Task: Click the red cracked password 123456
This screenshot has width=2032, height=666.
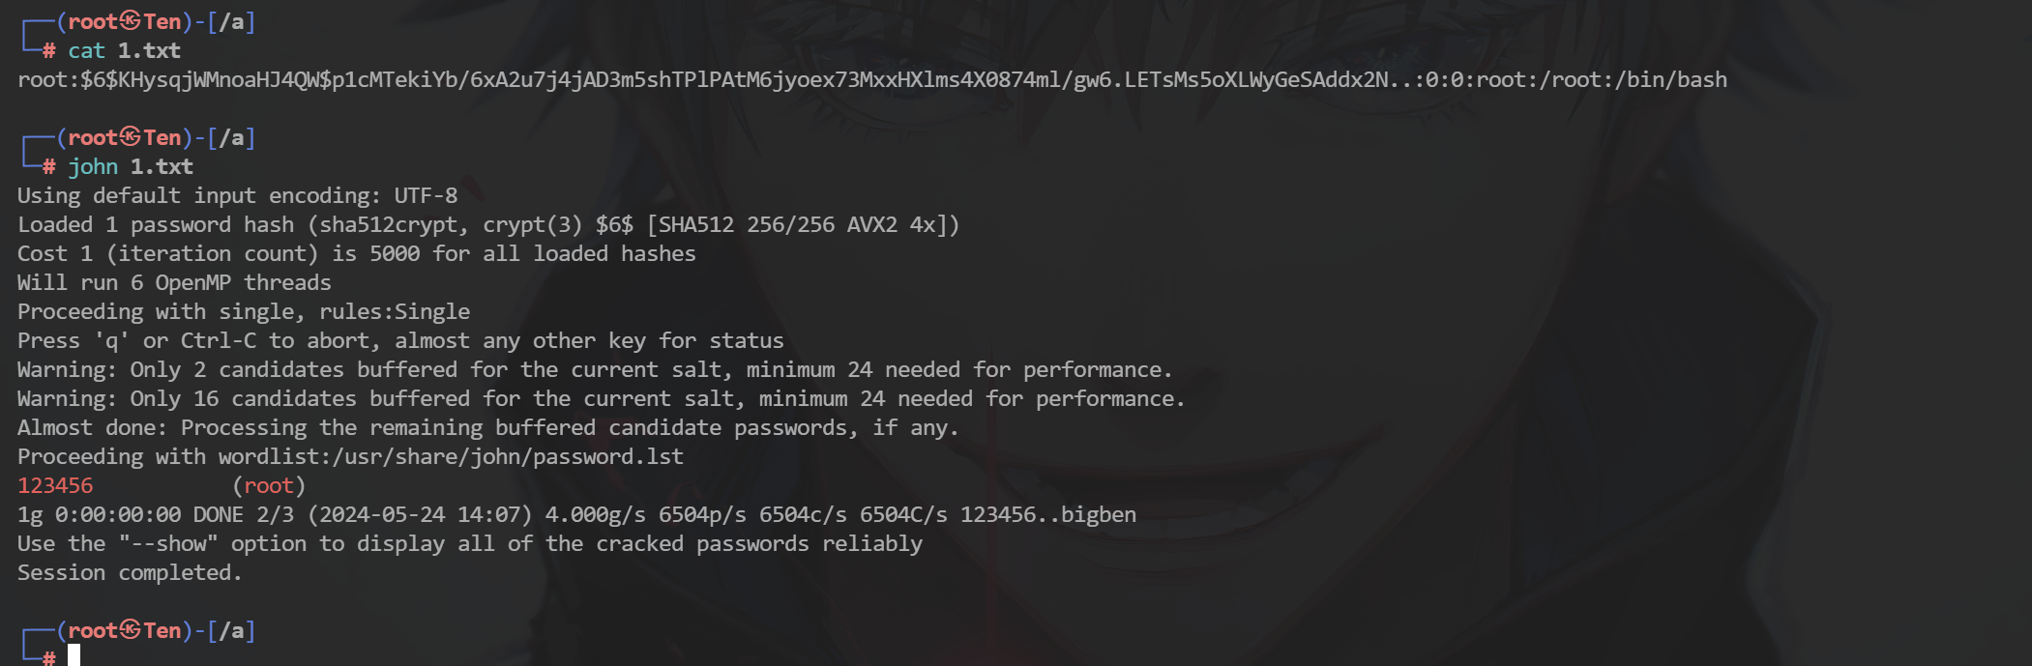Action: click(55, 485)
